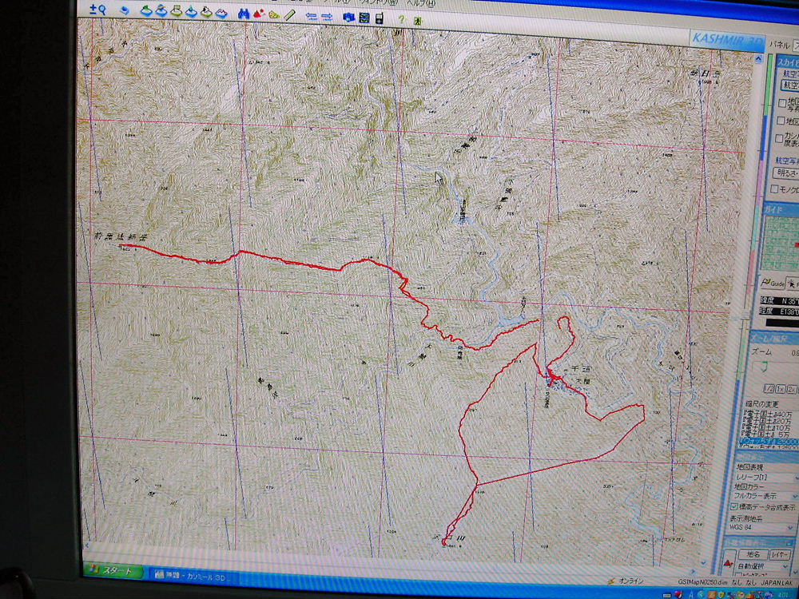Screen dimensions: 799x599
Task: Click the blue camera snapshot icon
Action: 348,17
